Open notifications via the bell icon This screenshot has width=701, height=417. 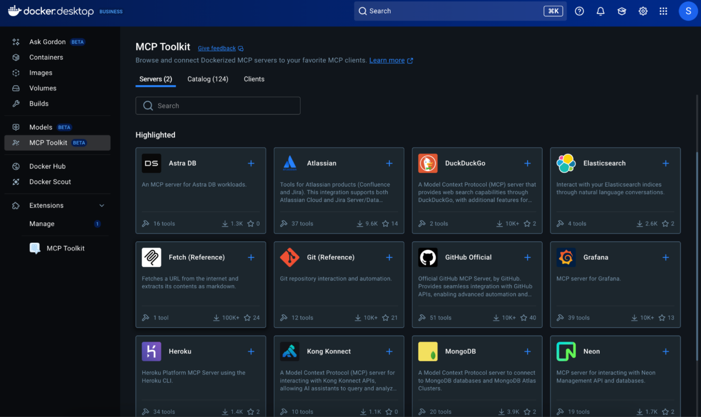click(601, 11)
